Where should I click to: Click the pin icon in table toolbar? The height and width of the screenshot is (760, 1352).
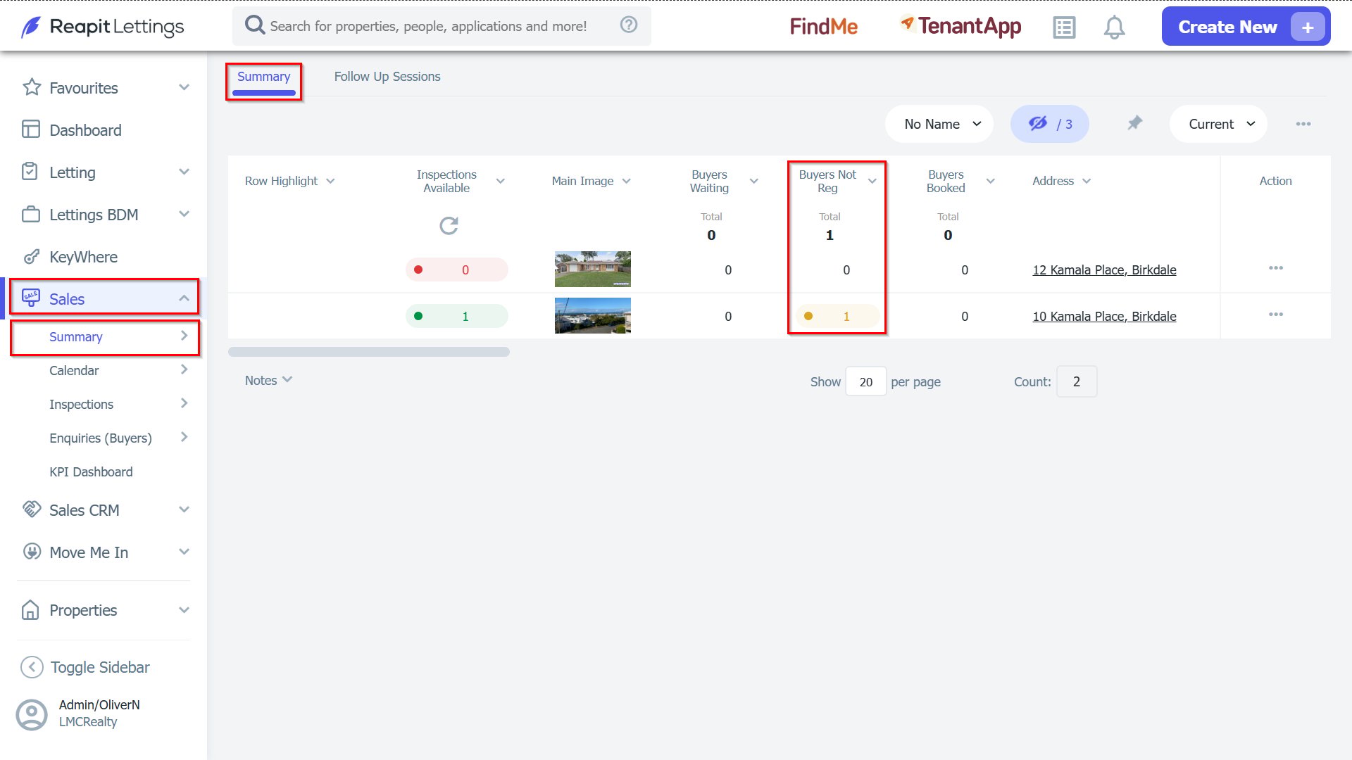(x=1134, y=124)
